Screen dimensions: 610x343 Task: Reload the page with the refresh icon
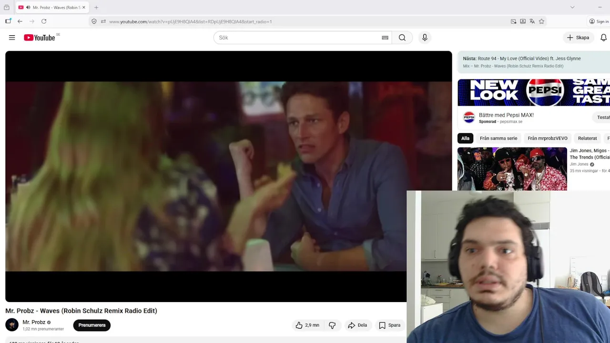(44, 21)
